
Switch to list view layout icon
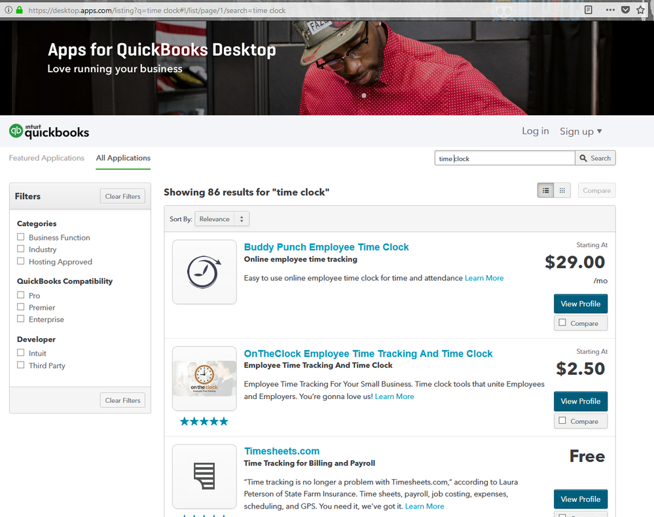point(545,191)
